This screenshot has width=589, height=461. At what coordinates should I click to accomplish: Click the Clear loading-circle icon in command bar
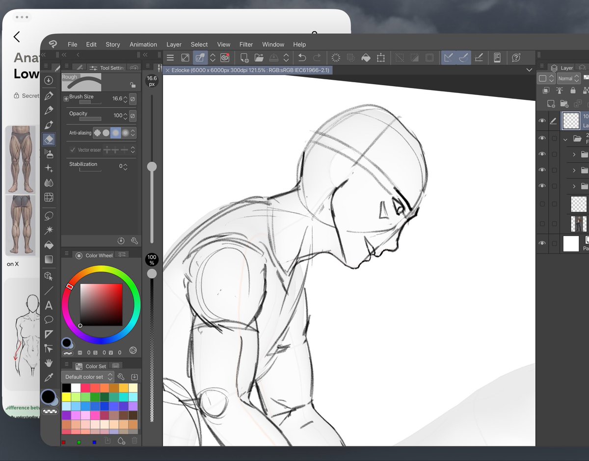pyautogui.click(x=336, y=58)
